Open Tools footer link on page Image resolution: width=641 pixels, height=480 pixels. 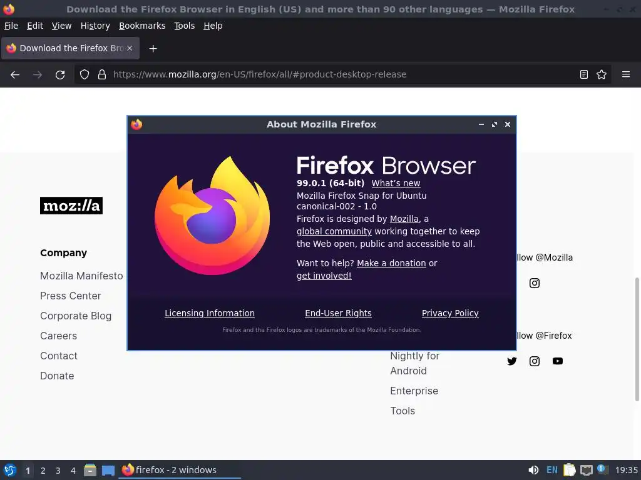pyautogui.click(x=403, y=411)
